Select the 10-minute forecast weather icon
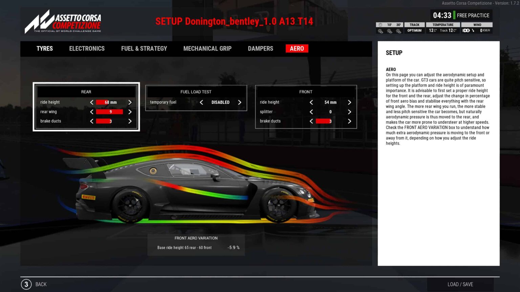This screenshot has width=520, height=292. (x=389, y=31)
